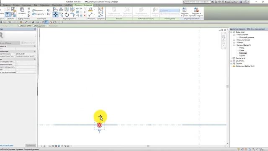Open the 'Аннотации' ribbon tab
Viewport: 268px width, 151px height.
[27, 5]
